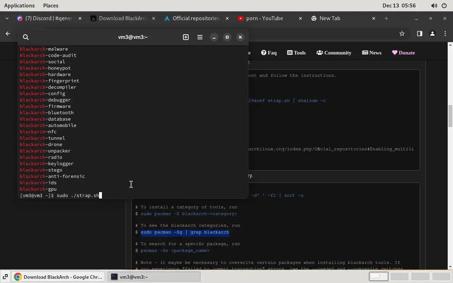Click the blackarch-malware line in terminal
The height and width of the screenshot is (283, 453).
point(44,49)
